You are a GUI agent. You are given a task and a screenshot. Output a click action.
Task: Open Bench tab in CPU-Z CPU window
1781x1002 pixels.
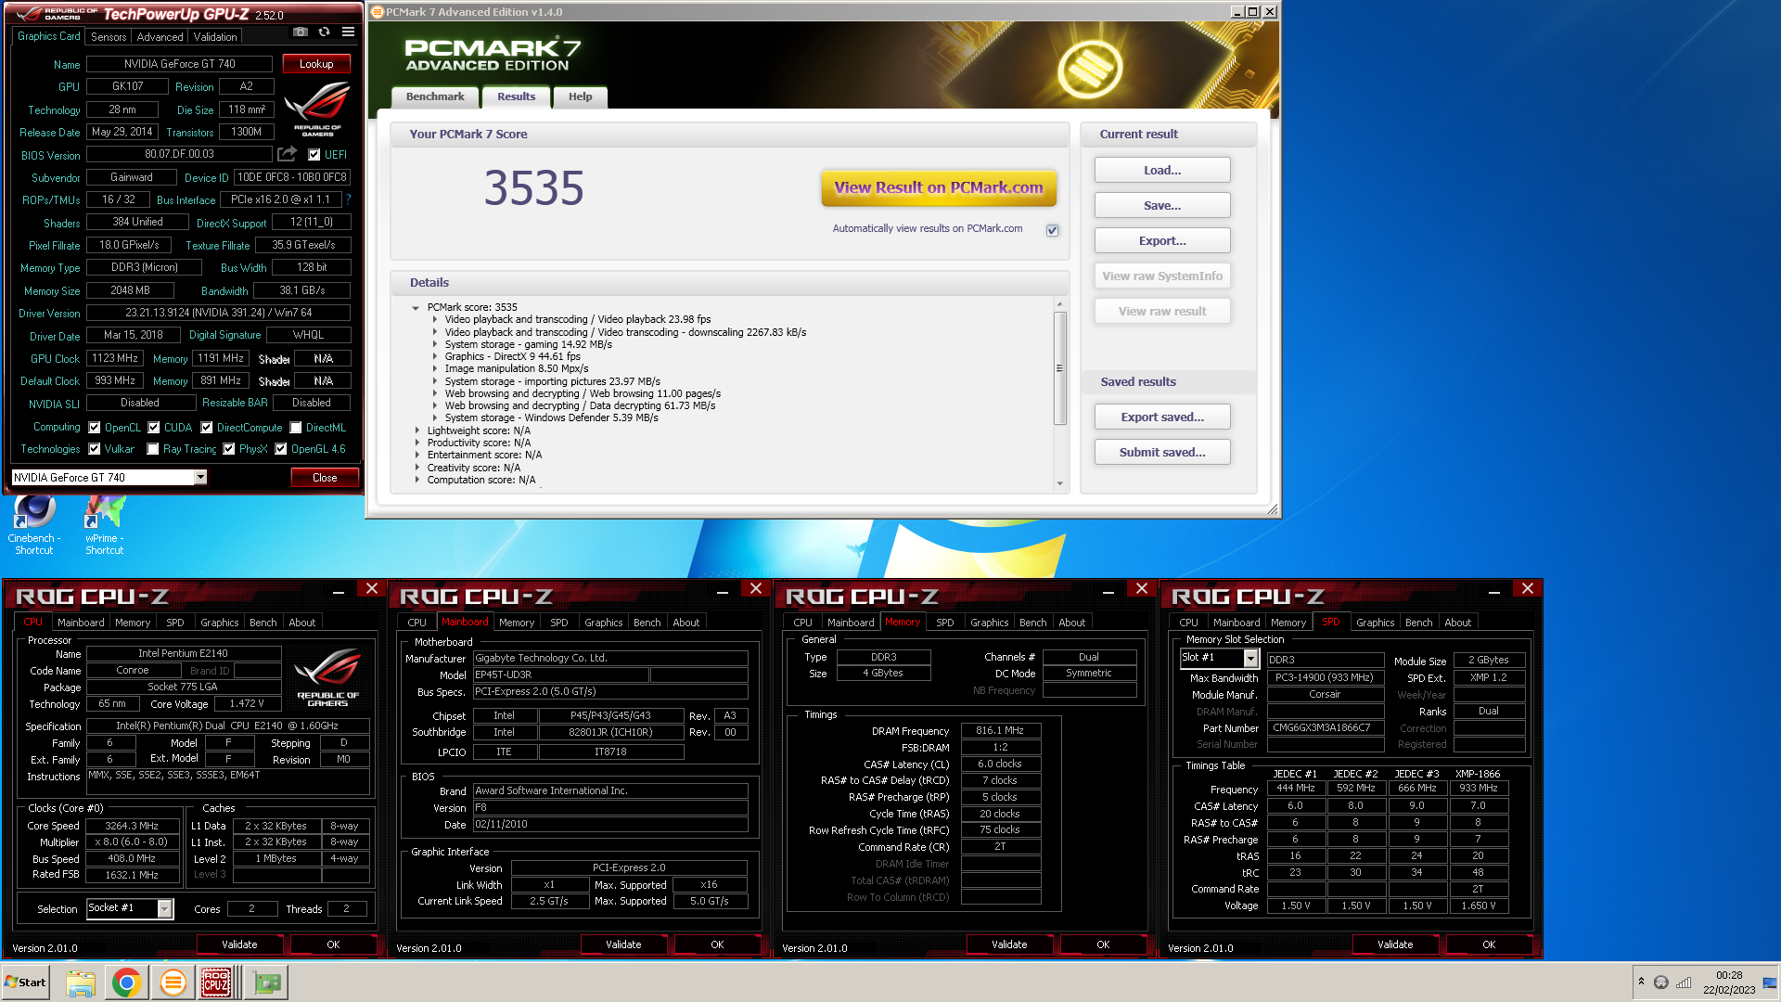[263, 623]
